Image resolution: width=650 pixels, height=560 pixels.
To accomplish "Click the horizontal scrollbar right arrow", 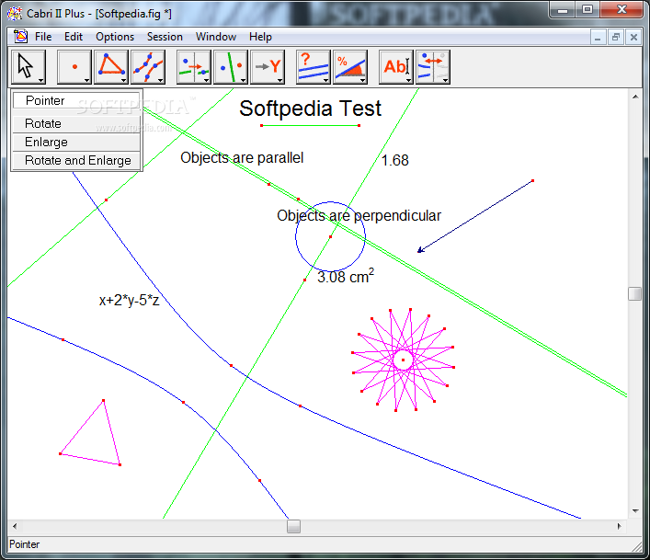I will tap(620, 526).
